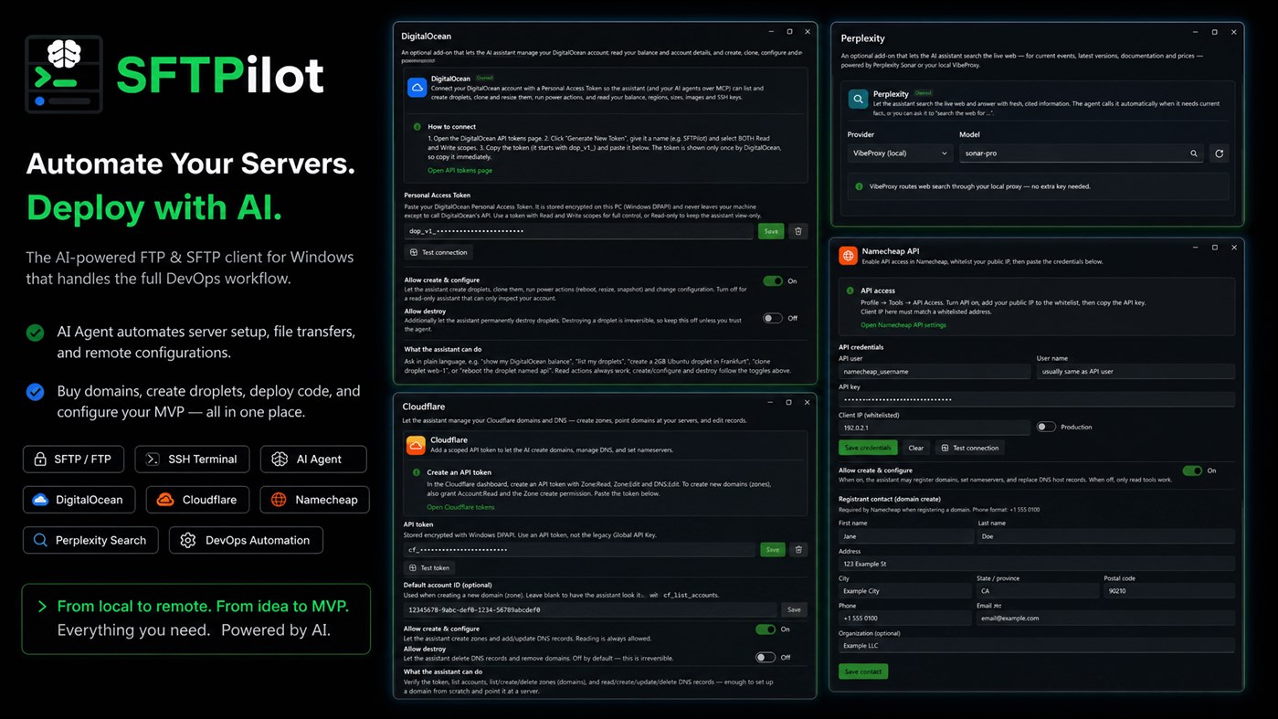This screenshot has height=719, width=1278.
Task: Click the Cloudflare feature badge
Action: point(197,500)
